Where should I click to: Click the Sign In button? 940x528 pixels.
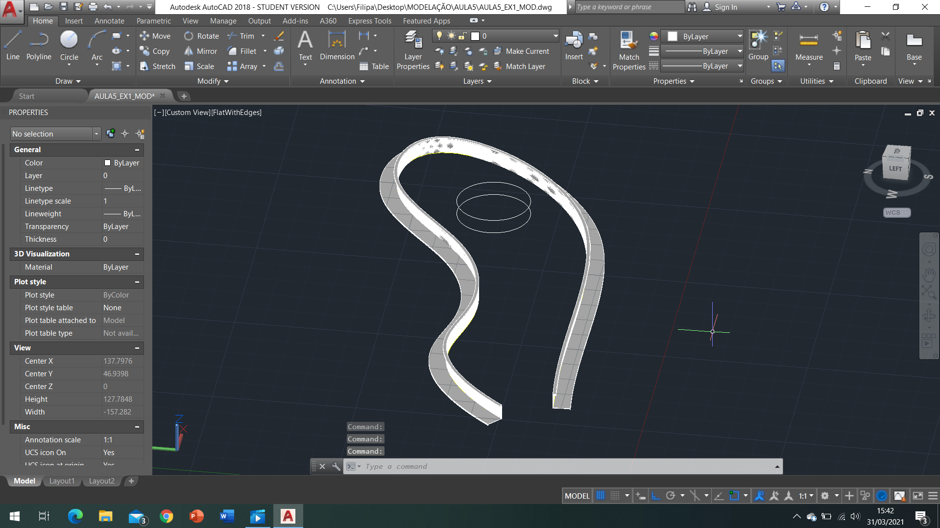pyautogui.click(x=725, y=7)
